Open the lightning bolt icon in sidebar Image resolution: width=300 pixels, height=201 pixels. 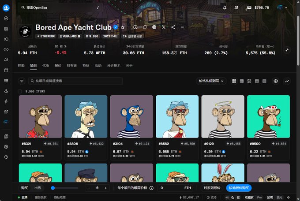click(x=6, y=101)
